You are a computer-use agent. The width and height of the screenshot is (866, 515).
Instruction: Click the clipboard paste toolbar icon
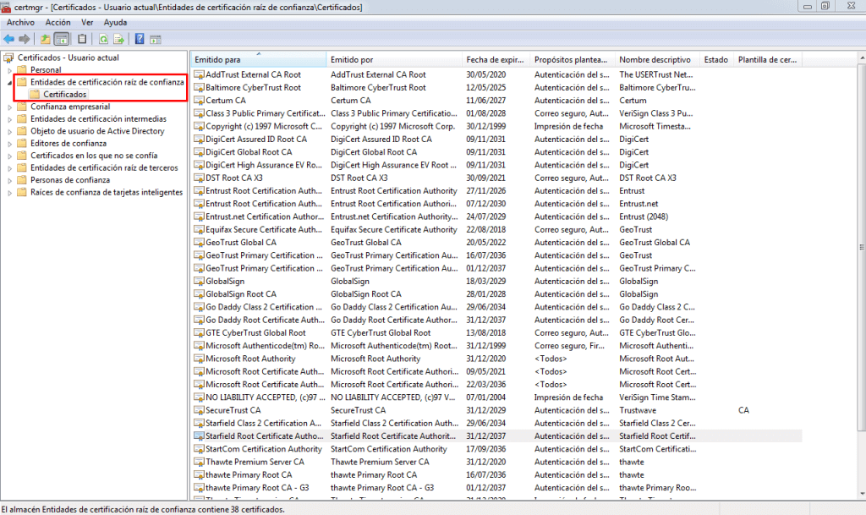click(x=82, y=39)
